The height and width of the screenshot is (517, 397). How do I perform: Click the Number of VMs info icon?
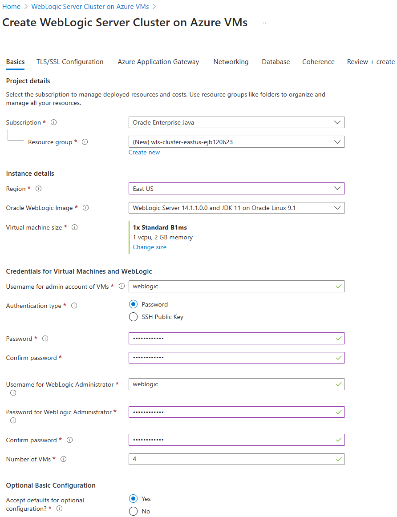pyautogui.click(x=64, y=459)
